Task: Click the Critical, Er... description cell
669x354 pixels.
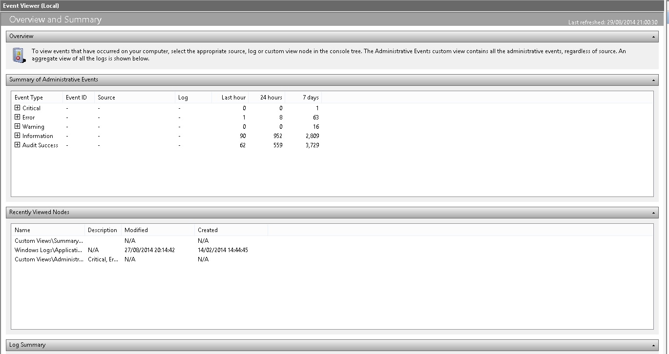Action: (x=103, y=259)
